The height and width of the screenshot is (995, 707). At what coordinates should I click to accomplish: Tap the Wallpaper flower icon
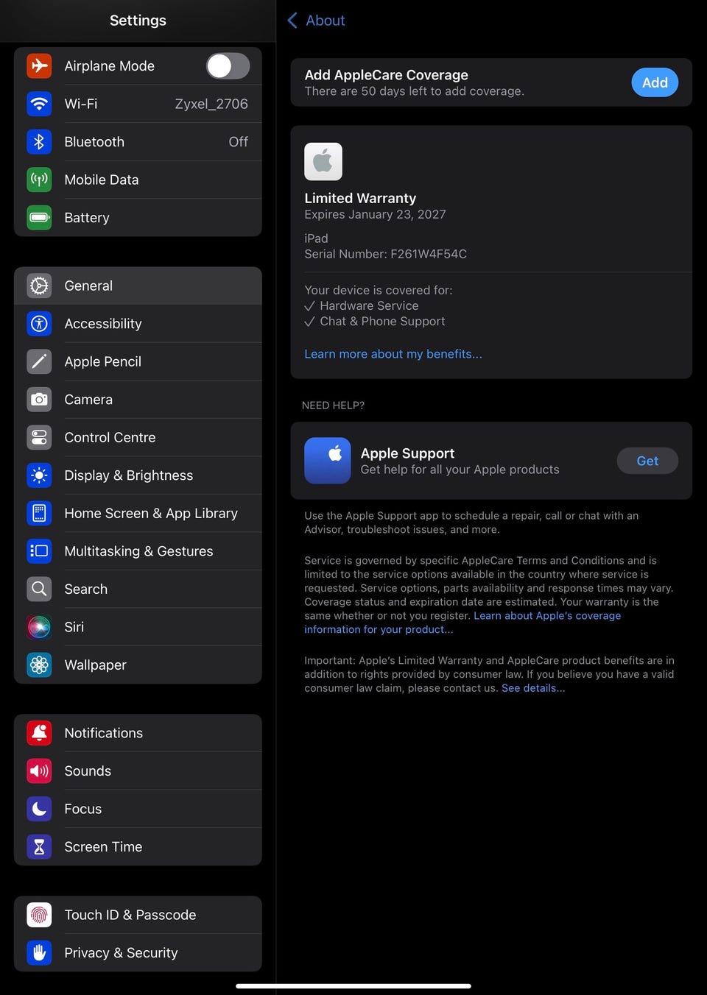[x=40, y=665]
